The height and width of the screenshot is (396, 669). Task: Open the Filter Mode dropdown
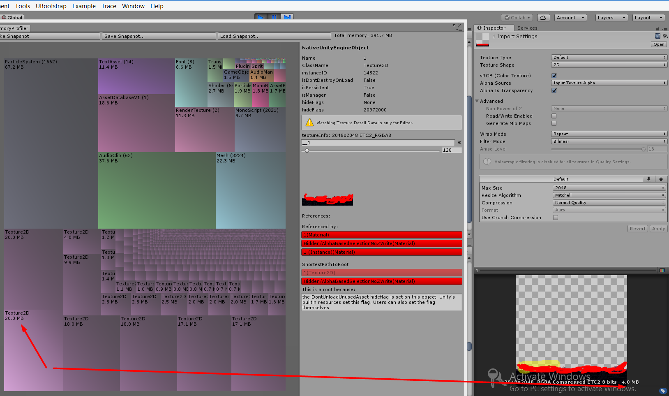click(609, 141)
